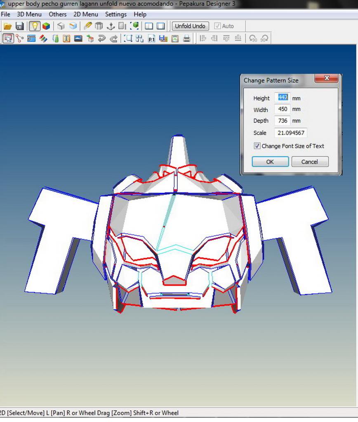Screen dimensions: 358x422
Task: Click the printer icon
Action: [x=187, y=38]
